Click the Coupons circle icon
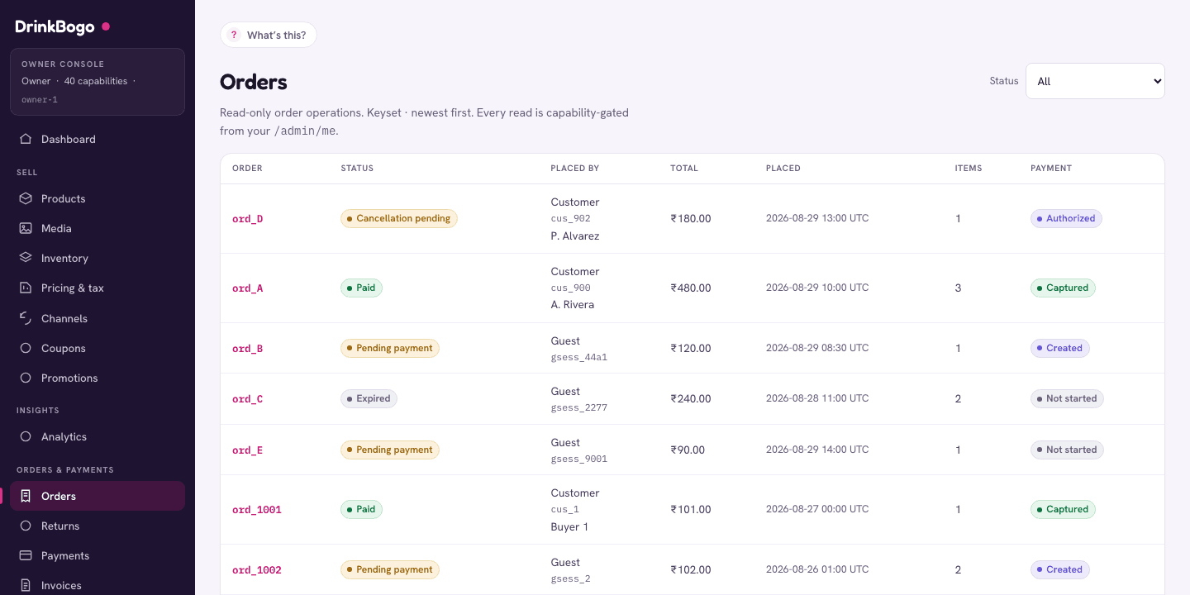 tap(26, 348)
